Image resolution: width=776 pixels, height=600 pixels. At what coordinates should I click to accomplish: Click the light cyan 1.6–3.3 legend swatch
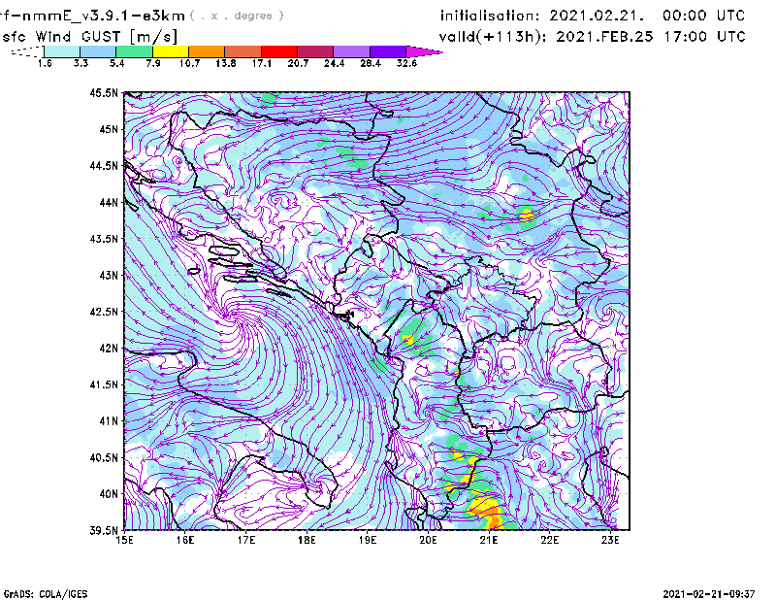[x=62, y=51]
